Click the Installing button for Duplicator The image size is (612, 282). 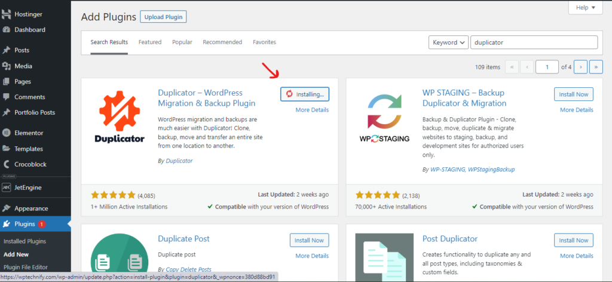click(304, 94)
